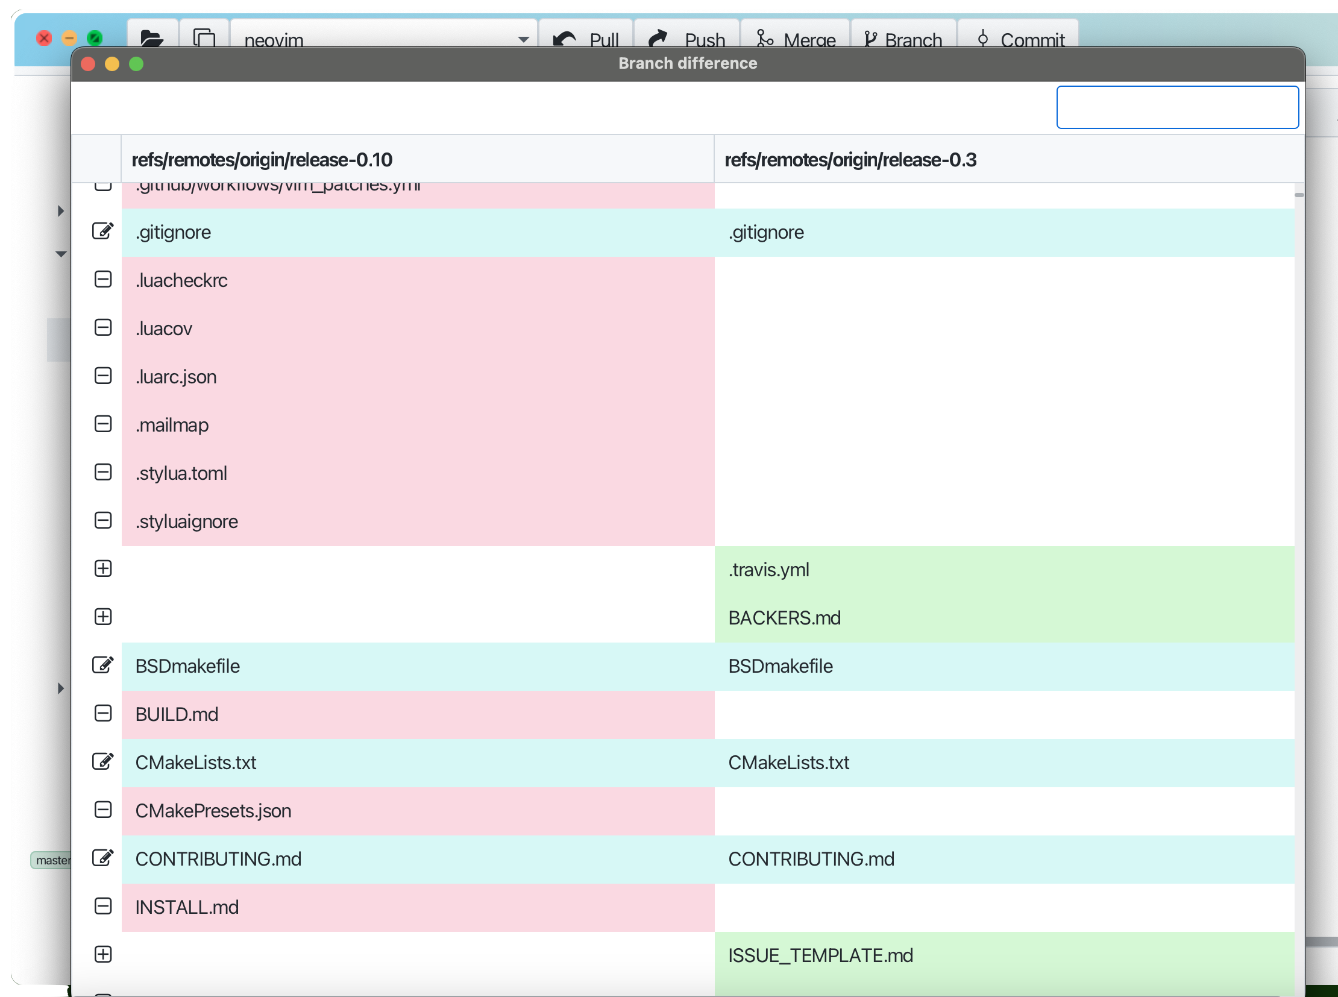Select the .travis.yml entry
The image size is (1338, 997).
pos(1004,570)
